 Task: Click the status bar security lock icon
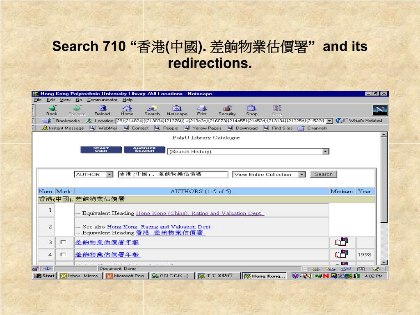(x=35, y=268)
